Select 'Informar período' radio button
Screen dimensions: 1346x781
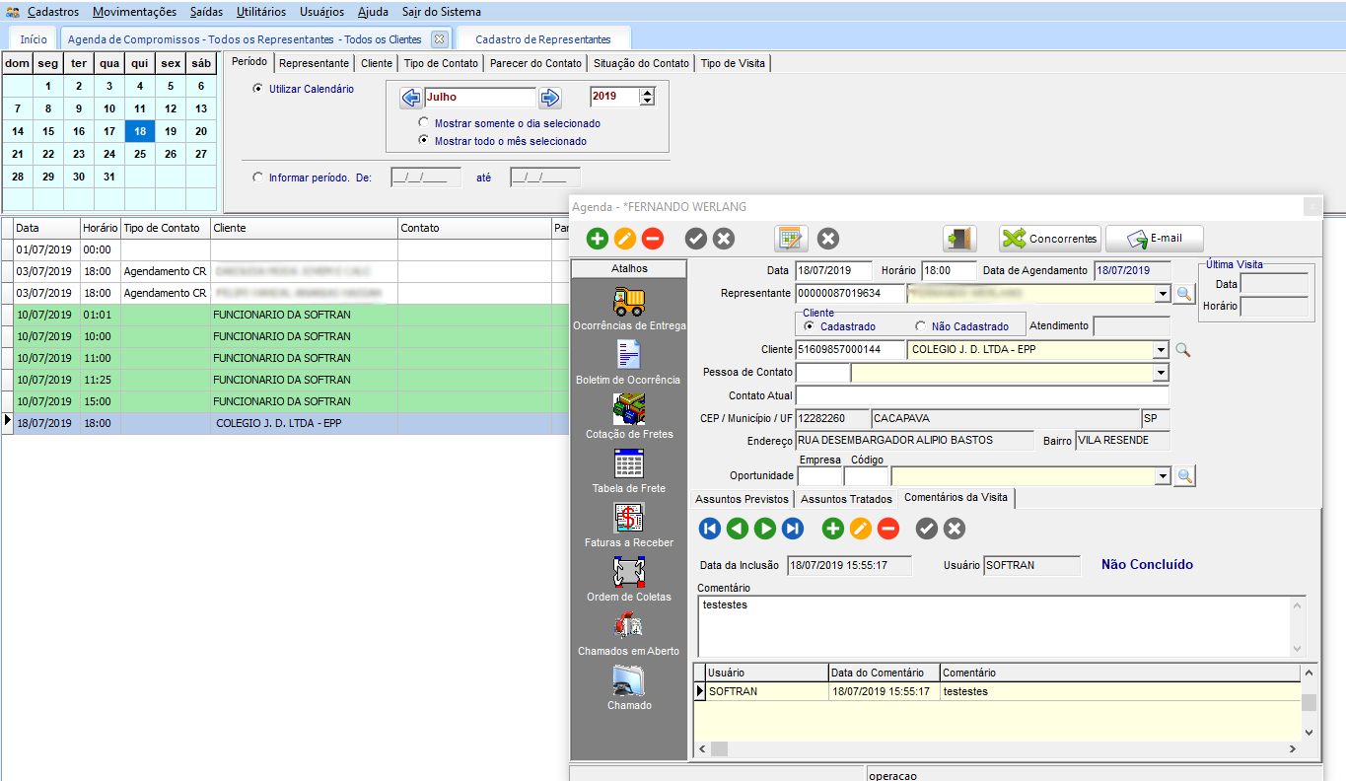pyautogui.click(x=258, y=177)
